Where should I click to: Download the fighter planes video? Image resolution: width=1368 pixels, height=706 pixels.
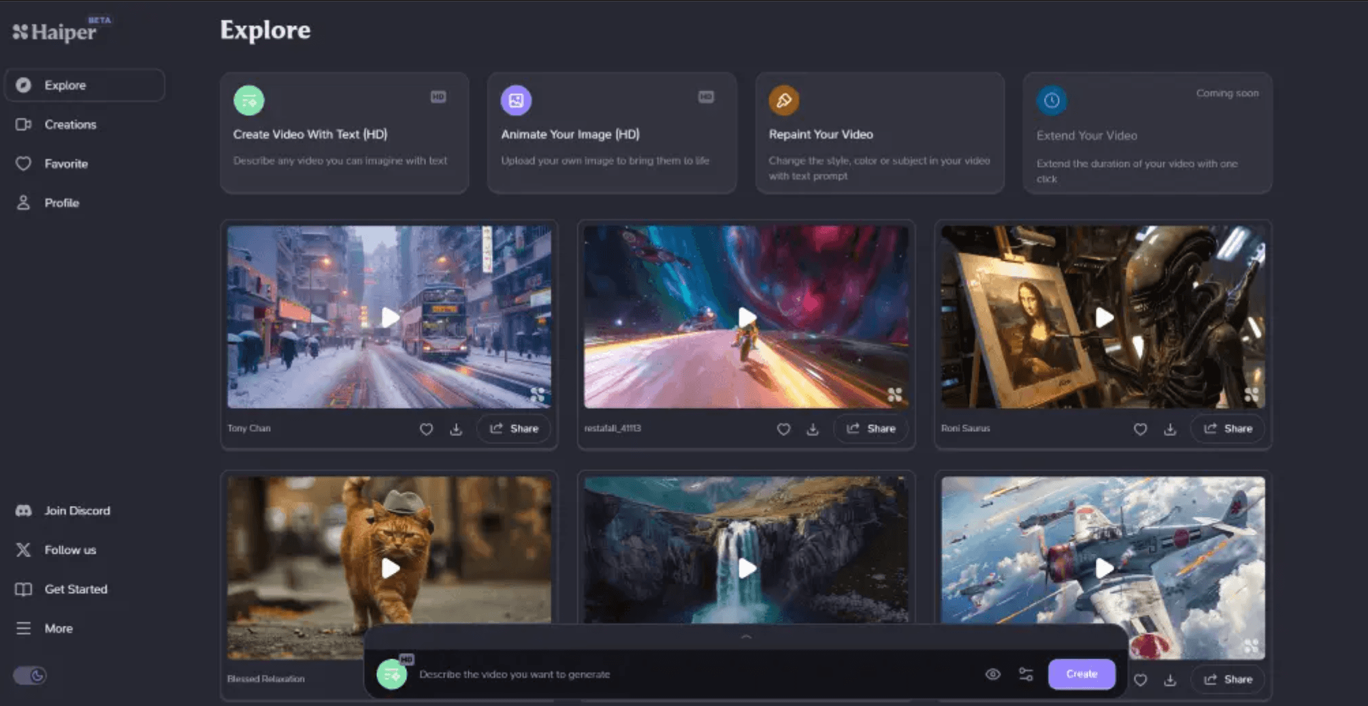(1170, 679)
